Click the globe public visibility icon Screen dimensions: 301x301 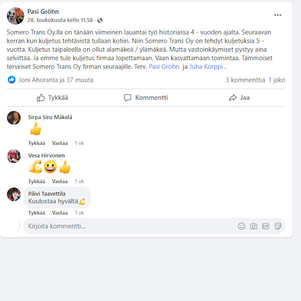[100, 20]
